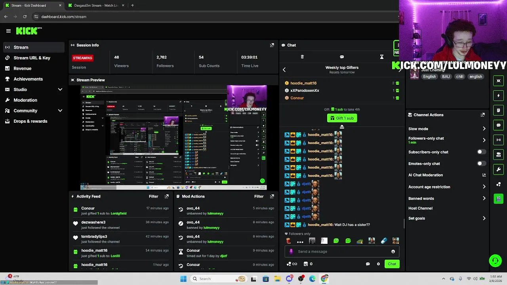Pop out the Activity Feed panel

[167, 196]
